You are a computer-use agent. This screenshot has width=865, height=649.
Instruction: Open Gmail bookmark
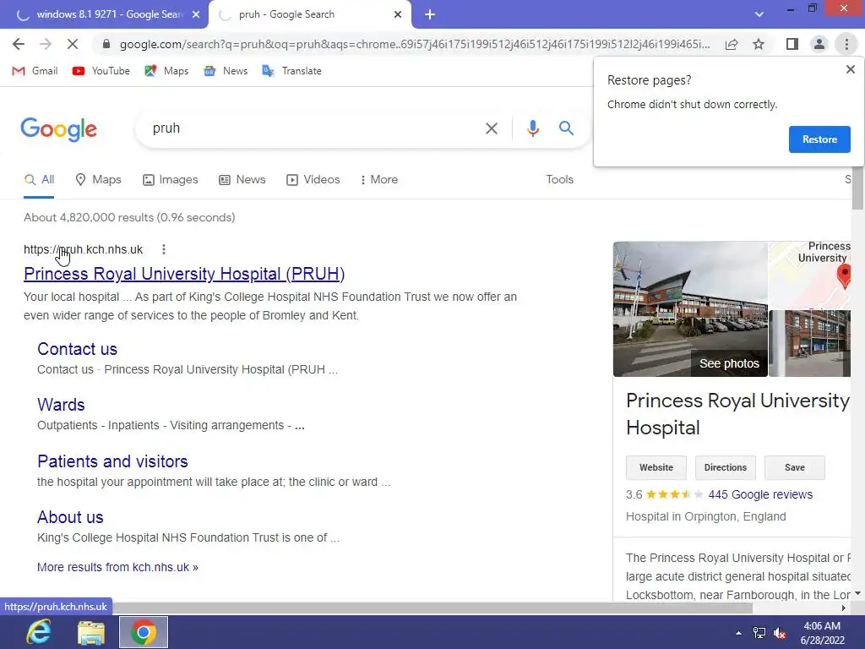[x=35, y=71]
